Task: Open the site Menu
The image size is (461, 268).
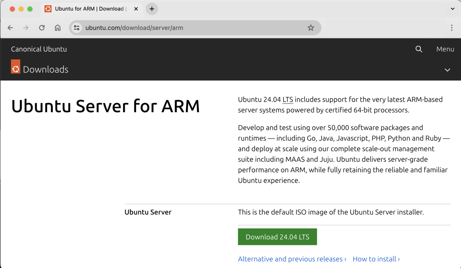Action: pyautogui.click(x=445, y=49)
